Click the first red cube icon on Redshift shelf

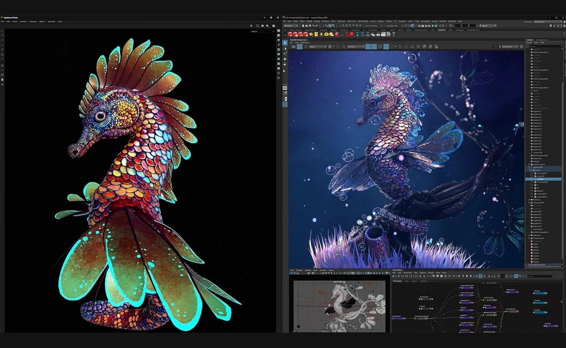[290, 34]
